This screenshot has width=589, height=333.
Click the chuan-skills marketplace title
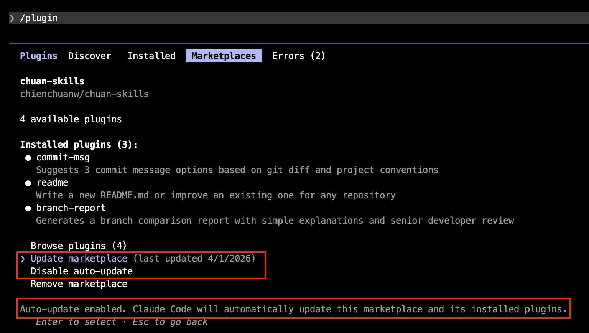tap(52, 81)
